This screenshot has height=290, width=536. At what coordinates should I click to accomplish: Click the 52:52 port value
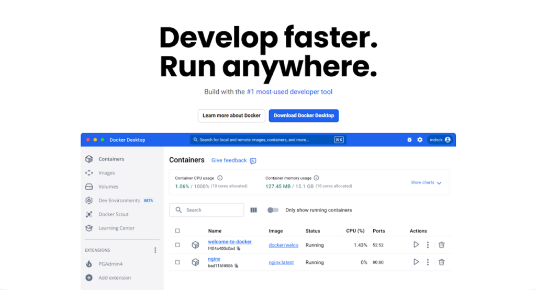[378, 245]
